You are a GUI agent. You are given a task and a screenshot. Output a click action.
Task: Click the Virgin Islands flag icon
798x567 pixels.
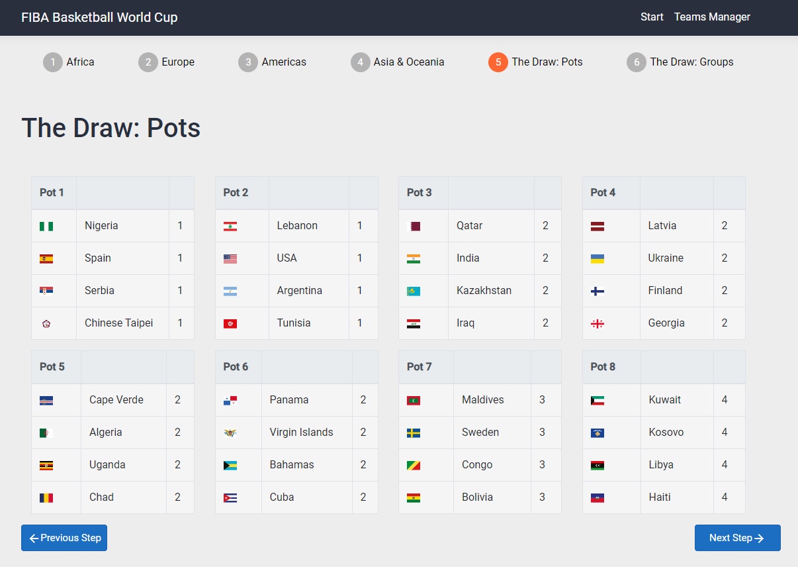coord(230,433)
